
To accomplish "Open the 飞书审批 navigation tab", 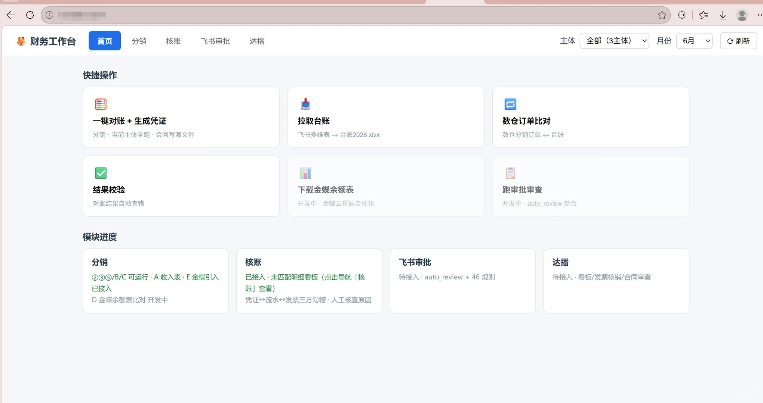I will pos(215,41).
